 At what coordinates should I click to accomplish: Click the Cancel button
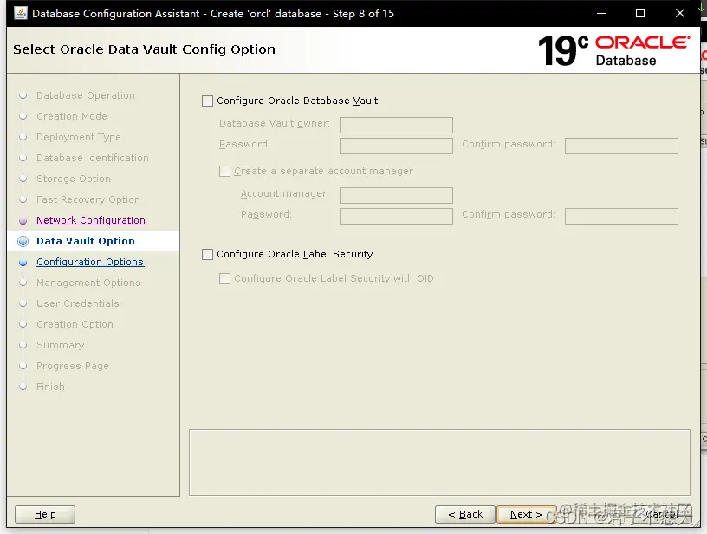pos(662,514)
